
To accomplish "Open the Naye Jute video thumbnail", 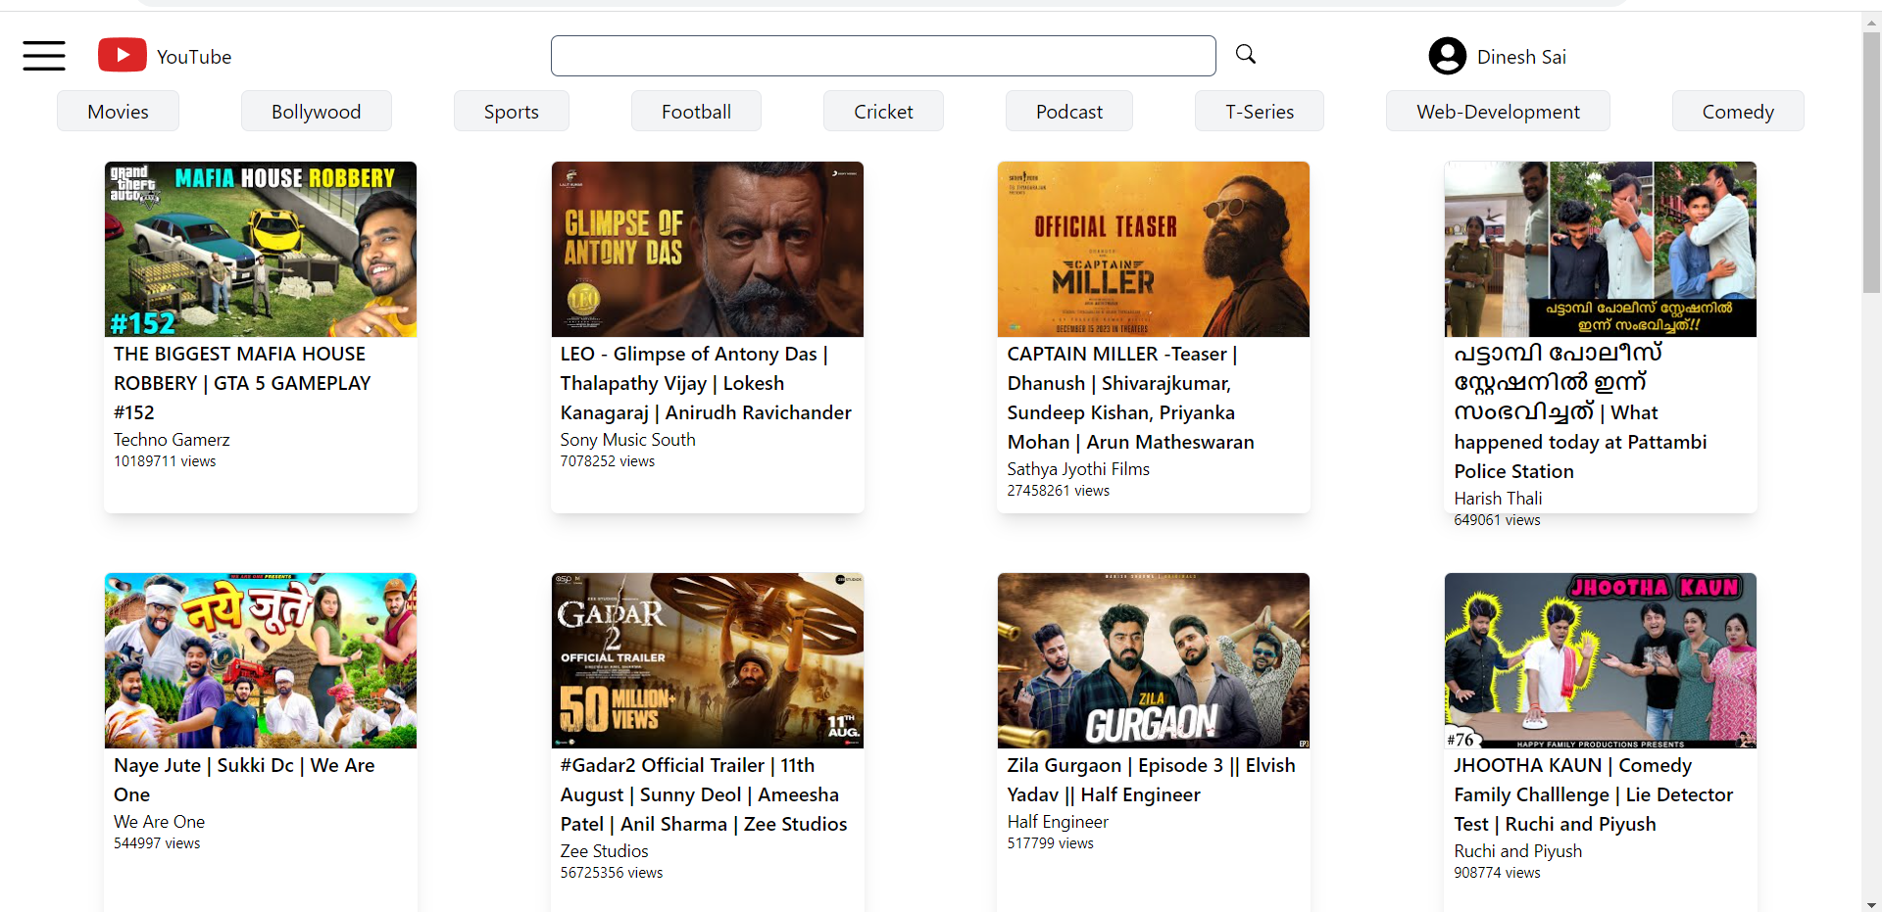I will click(x=261, y=660).
